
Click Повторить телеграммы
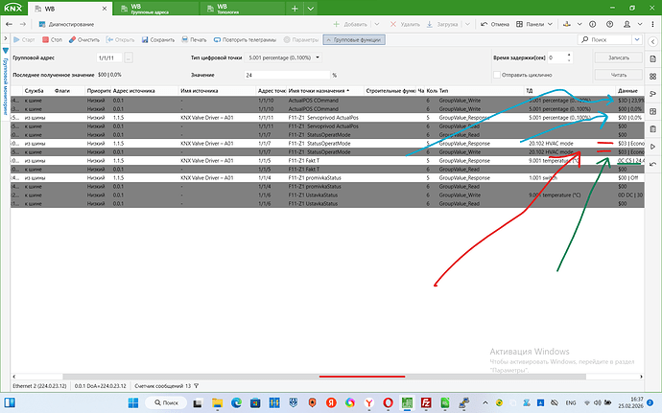click(245, 39)
